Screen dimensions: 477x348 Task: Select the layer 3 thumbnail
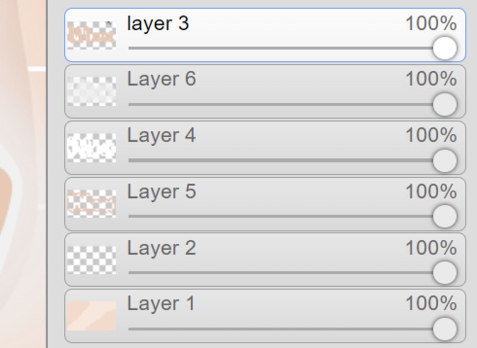coord(91,35)
